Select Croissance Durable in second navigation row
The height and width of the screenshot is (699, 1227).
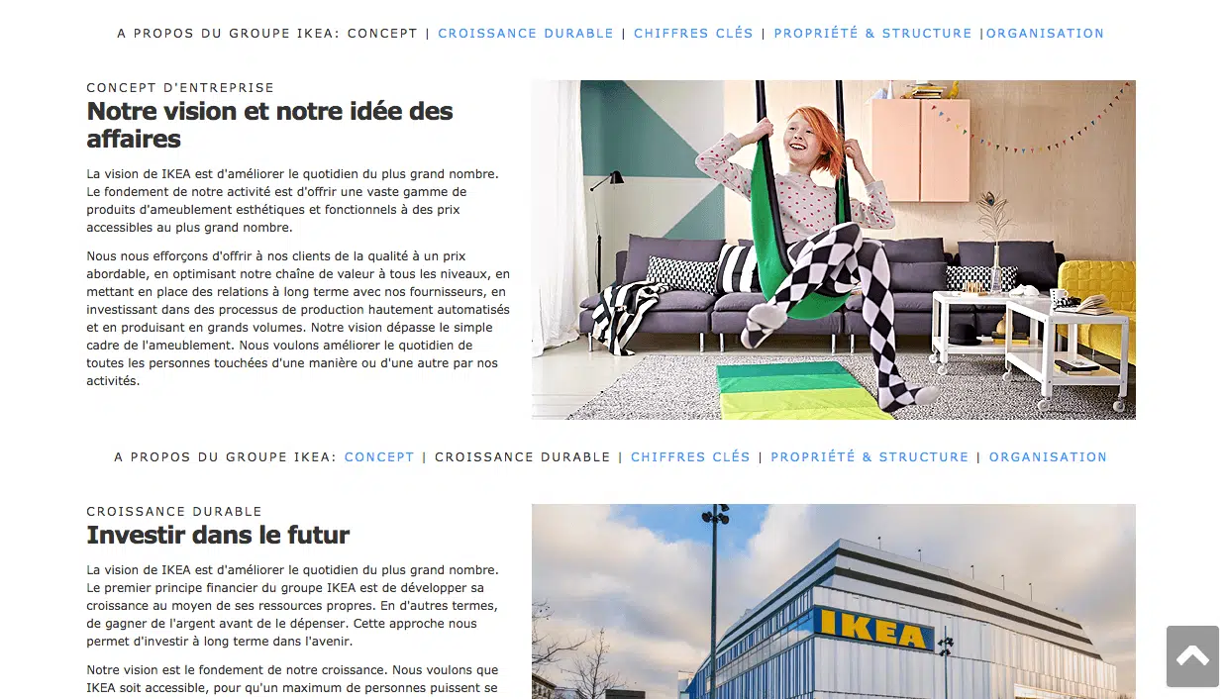pos(523,456)
